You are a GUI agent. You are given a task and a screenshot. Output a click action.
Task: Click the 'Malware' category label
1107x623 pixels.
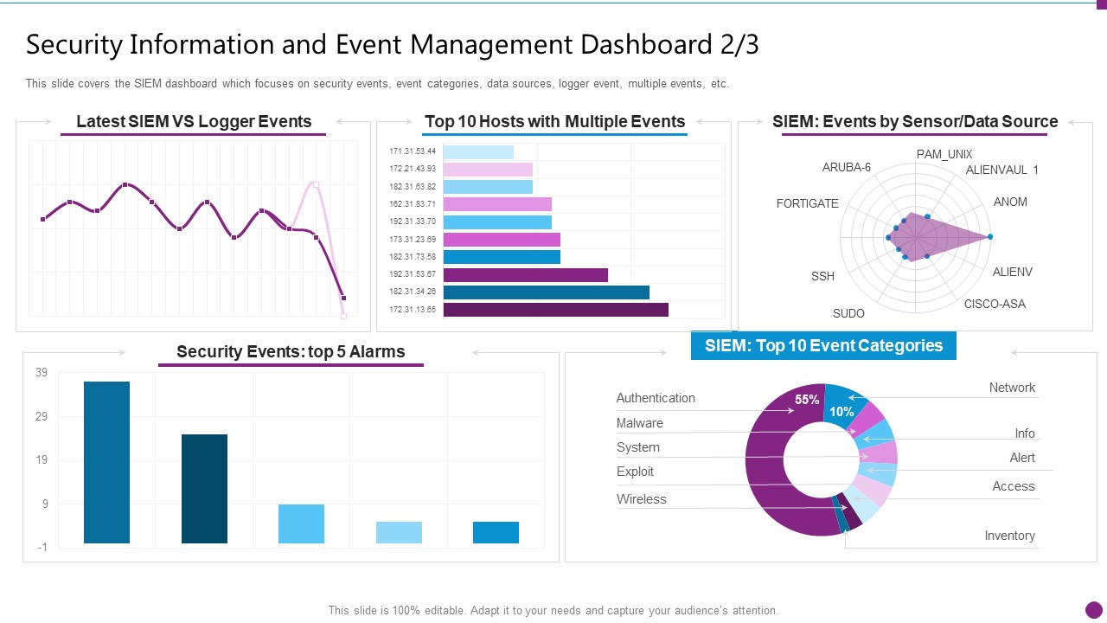640,423
